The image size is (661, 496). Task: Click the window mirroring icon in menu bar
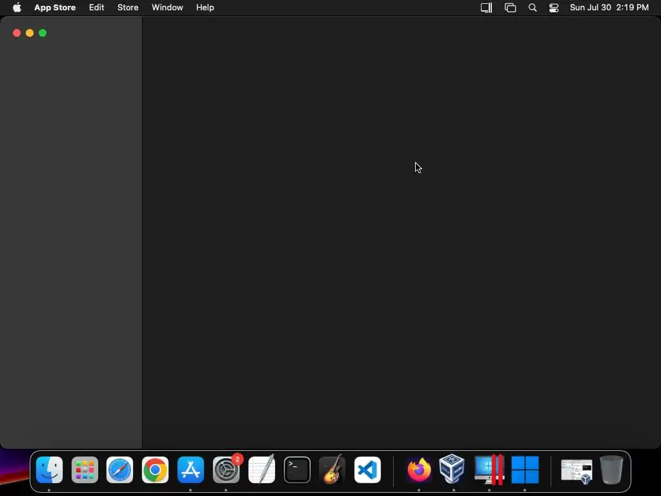(510, 8)
